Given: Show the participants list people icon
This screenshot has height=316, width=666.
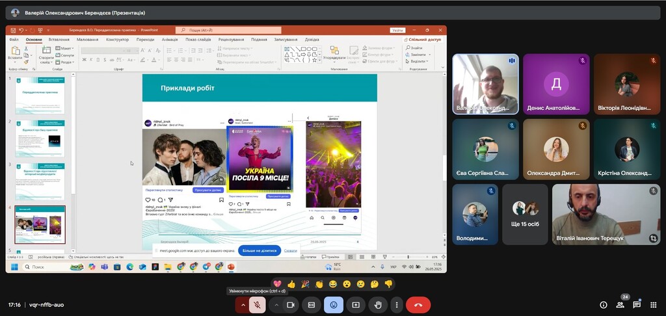Looking at the screenshot, I should pos(620,304).
